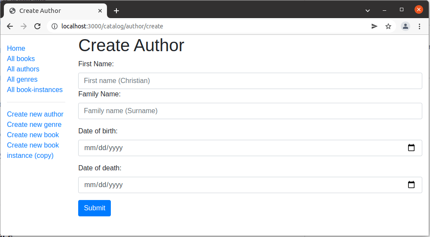Open Date of birth calendar picker
Screen dimensions: 430x237
pos(411,148)
